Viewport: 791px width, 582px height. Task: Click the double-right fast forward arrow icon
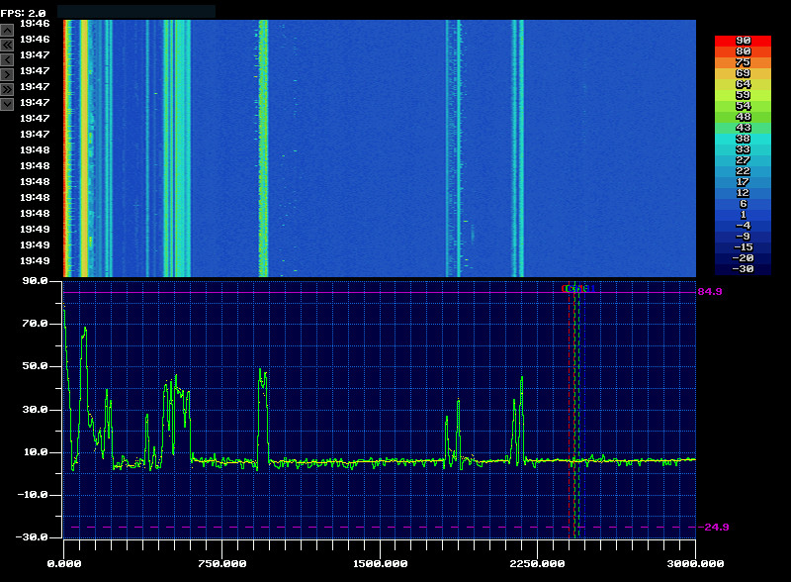(x=8, y=87)
